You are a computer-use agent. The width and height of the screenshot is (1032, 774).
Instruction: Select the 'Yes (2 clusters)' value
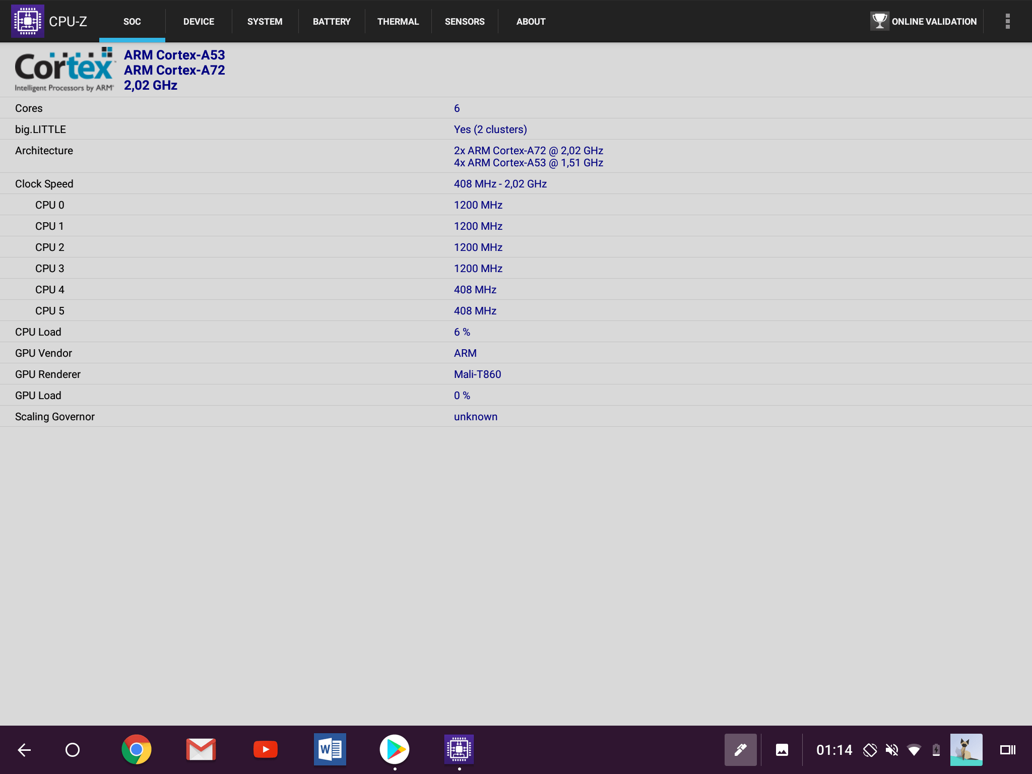click(x=490, y=130)
